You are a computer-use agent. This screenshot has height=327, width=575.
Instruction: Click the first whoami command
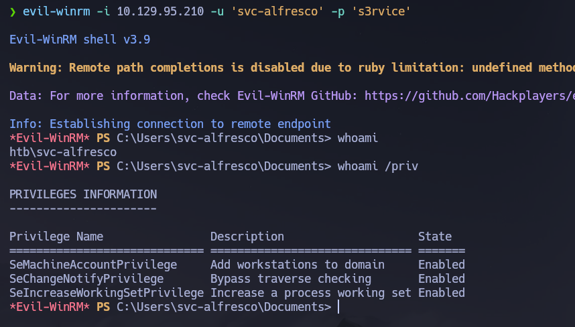358,138
